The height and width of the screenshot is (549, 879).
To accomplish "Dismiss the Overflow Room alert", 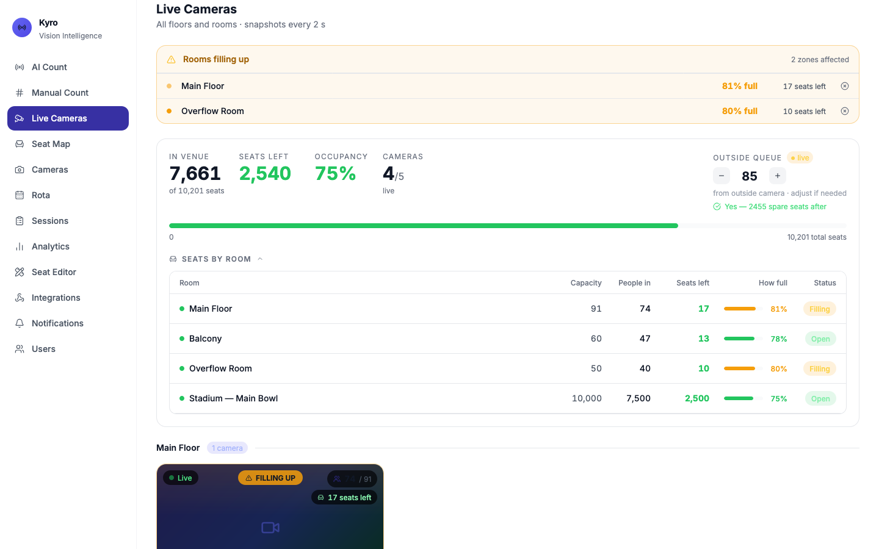I will [845, 111].
